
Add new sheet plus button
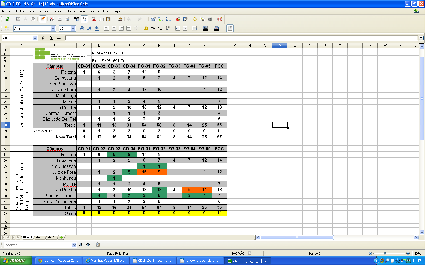pyautogui.click(x=61, y=237)
